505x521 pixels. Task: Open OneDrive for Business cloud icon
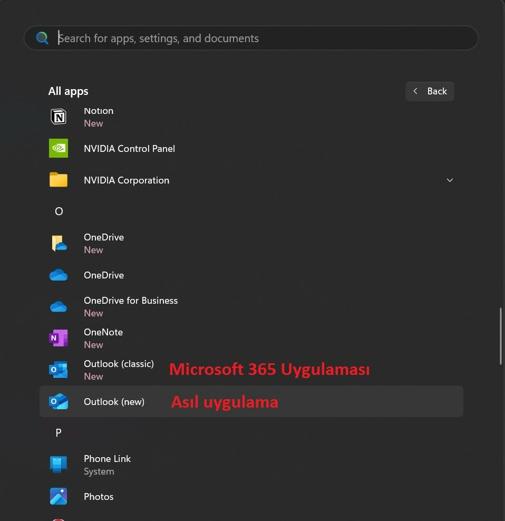59,306
